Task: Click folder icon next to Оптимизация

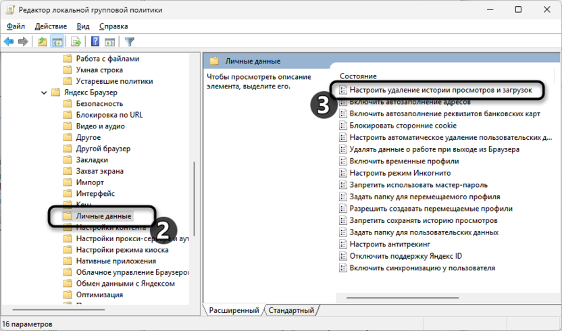Action: click(x=68, y=295)
